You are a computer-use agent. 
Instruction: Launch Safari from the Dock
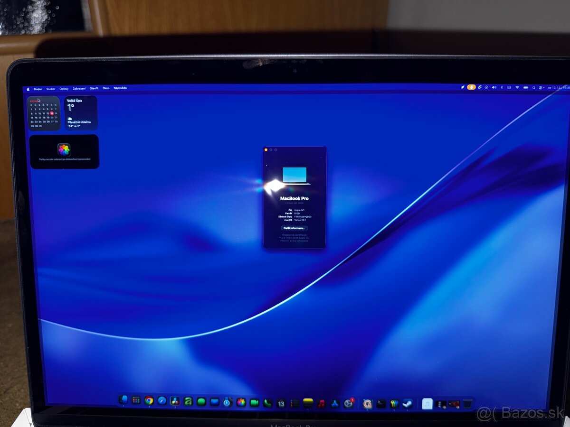tap(162, 400)
